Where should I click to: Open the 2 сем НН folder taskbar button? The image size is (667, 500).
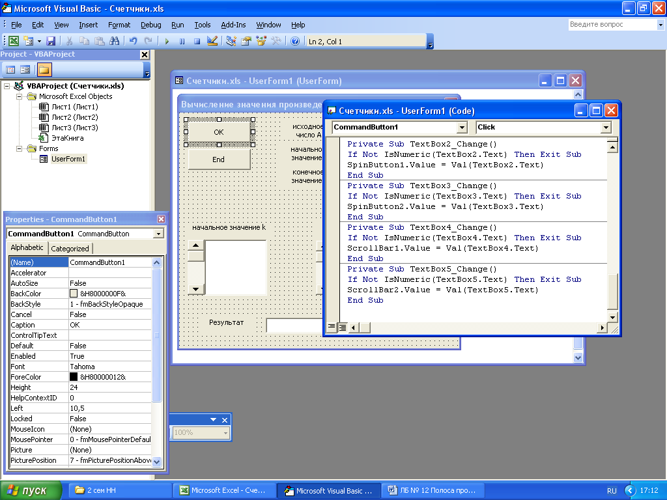(121, 491)
